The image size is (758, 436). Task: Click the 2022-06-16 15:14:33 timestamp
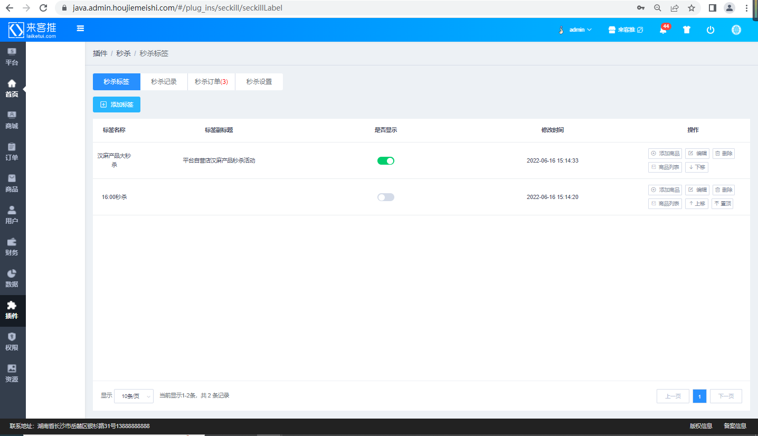(x=553, y=160)
